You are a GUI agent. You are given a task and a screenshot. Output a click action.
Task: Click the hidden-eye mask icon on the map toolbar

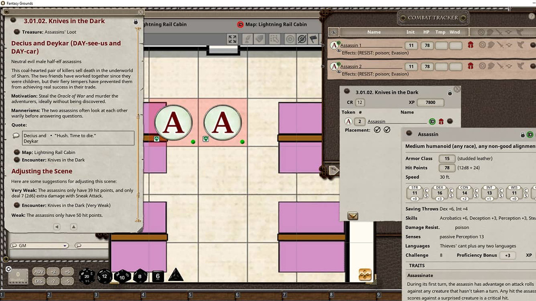pyautogui.click(x=301, y=39)
